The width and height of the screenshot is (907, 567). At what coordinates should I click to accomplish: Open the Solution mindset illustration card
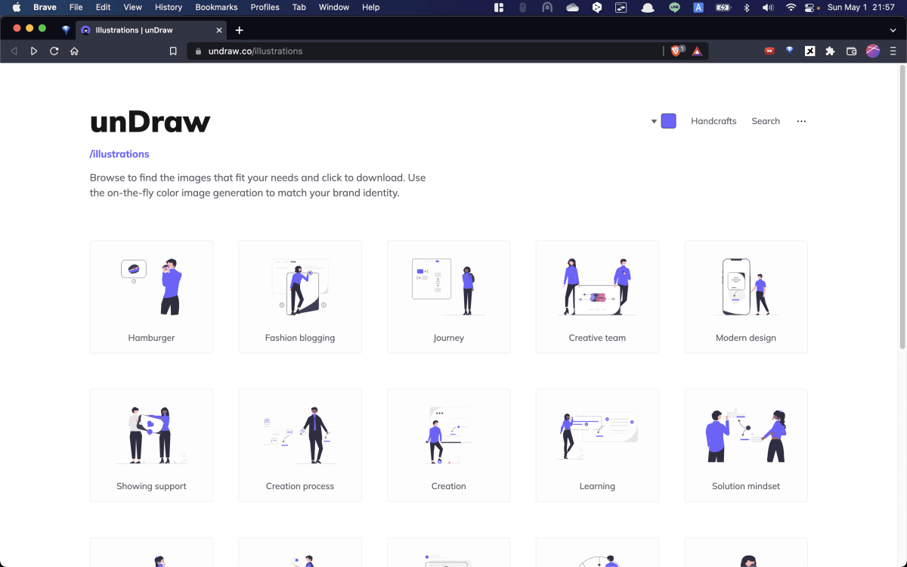(x=746, y=445)
